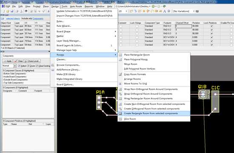The height and width of the screenshot is (153, 234).
Task: Click the Clear button
Action: click(18, 61)
